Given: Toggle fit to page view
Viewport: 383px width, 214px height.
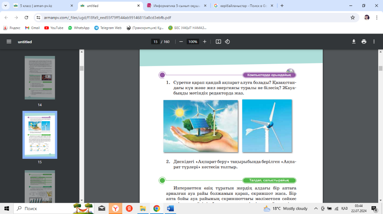Looking at the screenshot, I should coord(218,42).
